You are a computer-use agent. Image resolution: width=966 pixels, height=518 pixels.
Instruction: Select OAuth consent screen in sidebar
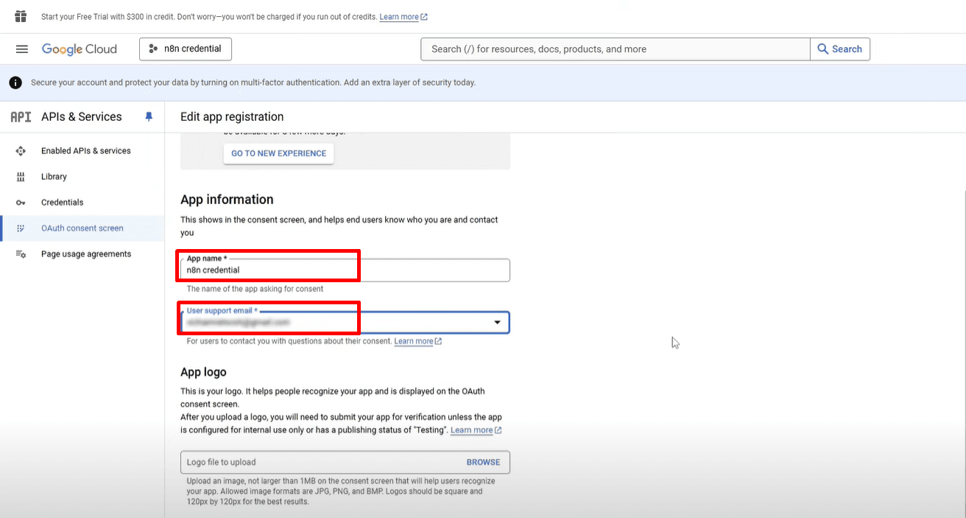[x=82, y=228]
